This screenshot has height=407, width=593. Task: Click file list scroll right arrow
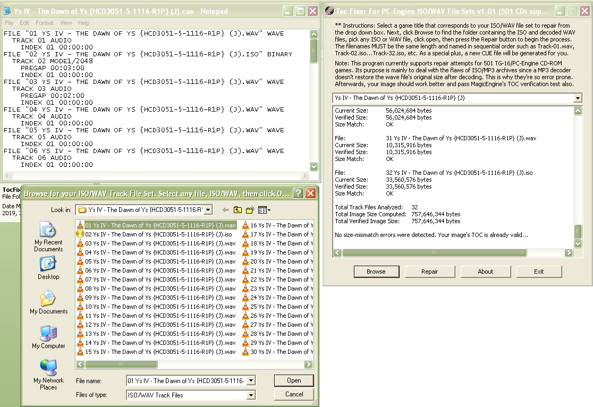tap(308, 364)
